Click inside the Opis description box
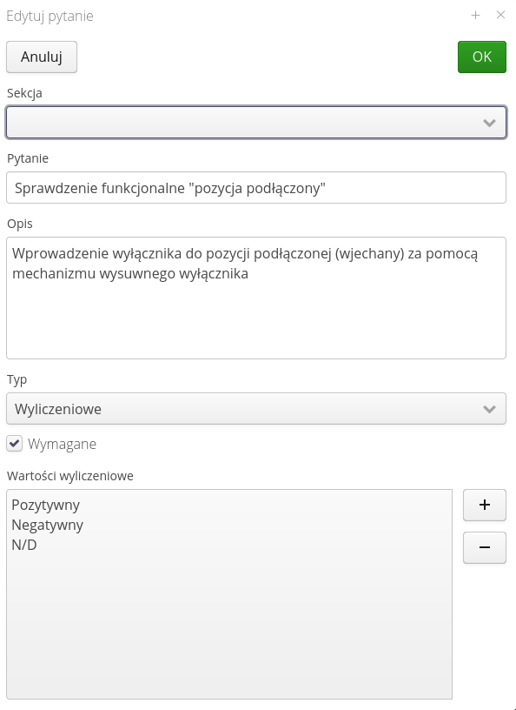Screen dimensions: 516x710 (256, 296)
